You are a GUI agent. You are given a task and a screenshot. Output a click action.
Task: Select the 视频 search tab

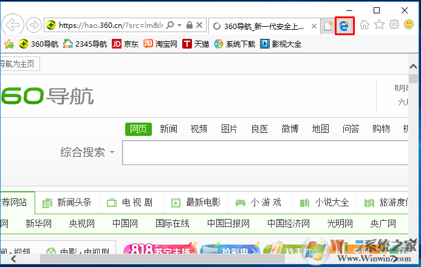(199, 129)
